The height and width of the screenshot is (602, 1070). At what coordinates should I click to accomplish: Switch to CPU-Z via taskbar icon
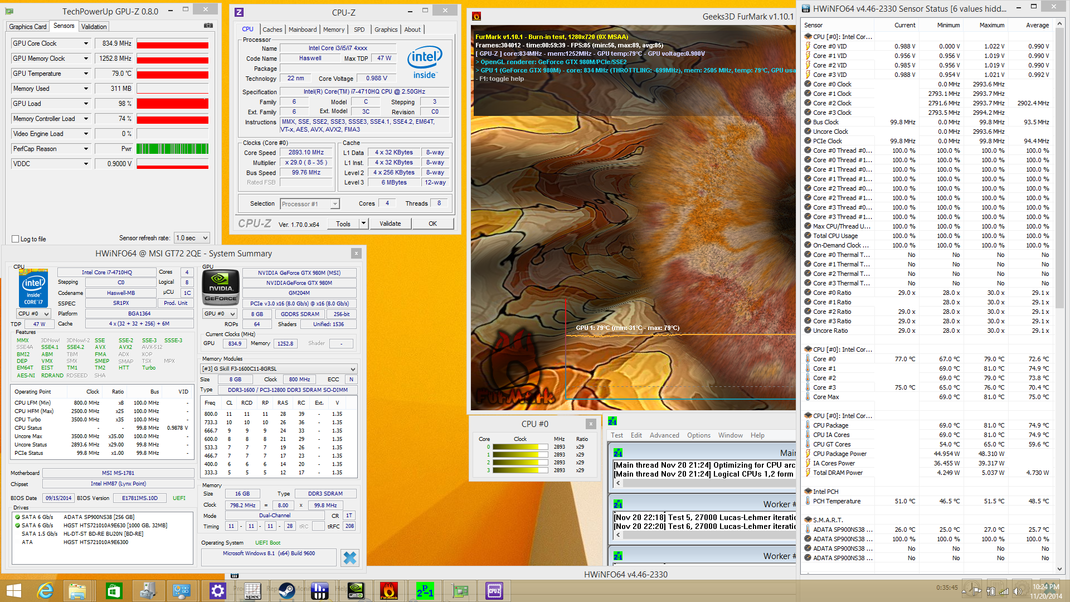pos(494,591)
